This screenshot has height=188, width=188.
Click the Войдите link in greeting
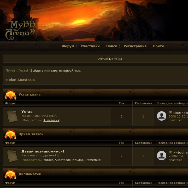pyautogui.click(x=37, y=70)
